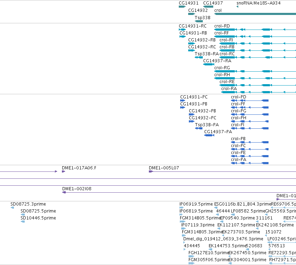Click the CG14932 gene label
Screen dimensions: 296x265
(x=198, y=10)
